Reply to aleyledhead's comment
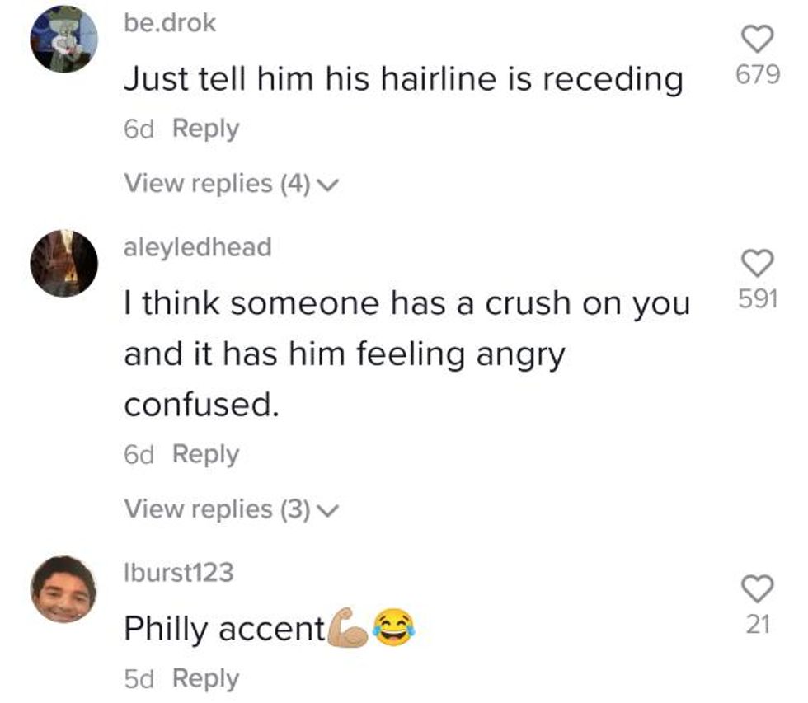Image resolution: width=808 pixels, height=703 pixels. [205, 454]
